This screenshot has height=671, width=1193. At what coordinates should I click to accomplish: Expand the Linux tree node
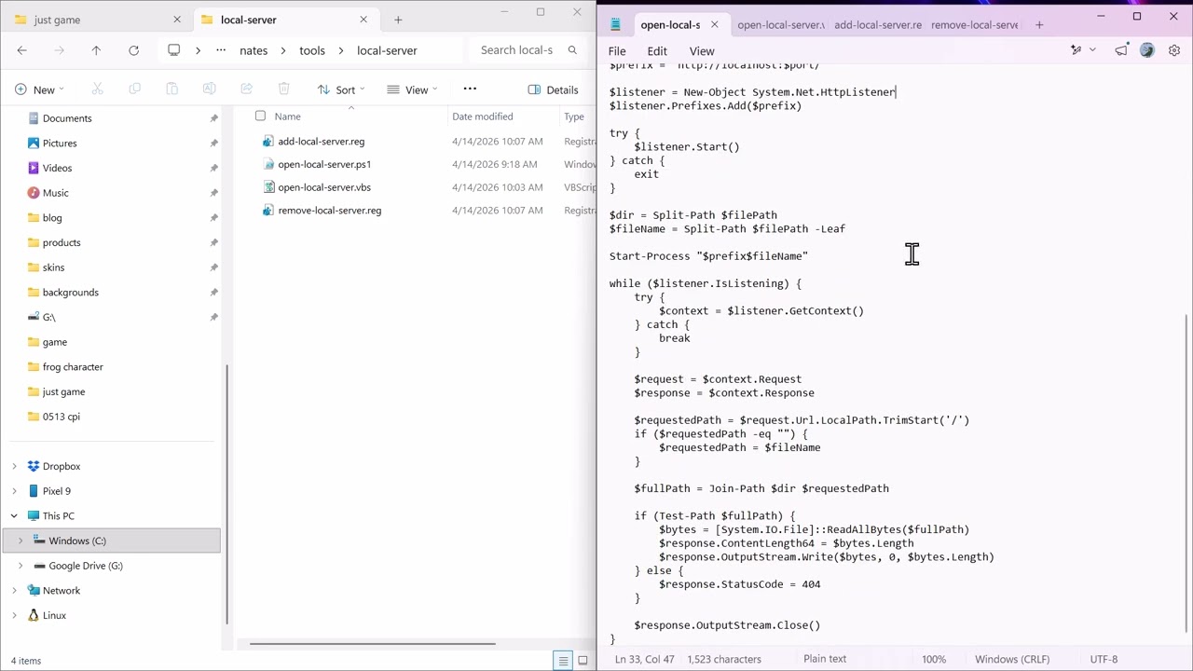point(14,615)
